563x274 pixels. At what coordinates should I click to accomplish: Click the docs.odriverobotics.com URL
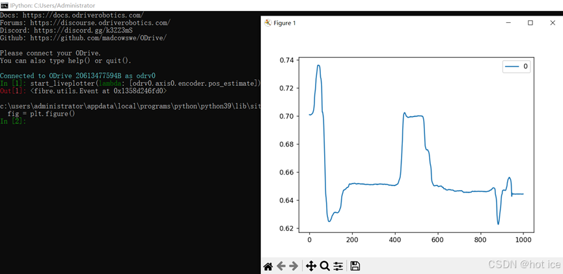83,15
